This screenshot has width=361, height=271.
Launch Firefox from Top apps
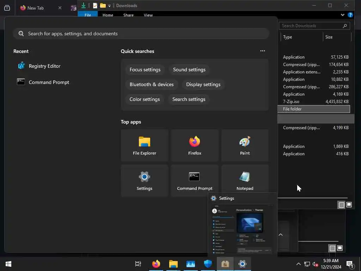coord(195,145)
